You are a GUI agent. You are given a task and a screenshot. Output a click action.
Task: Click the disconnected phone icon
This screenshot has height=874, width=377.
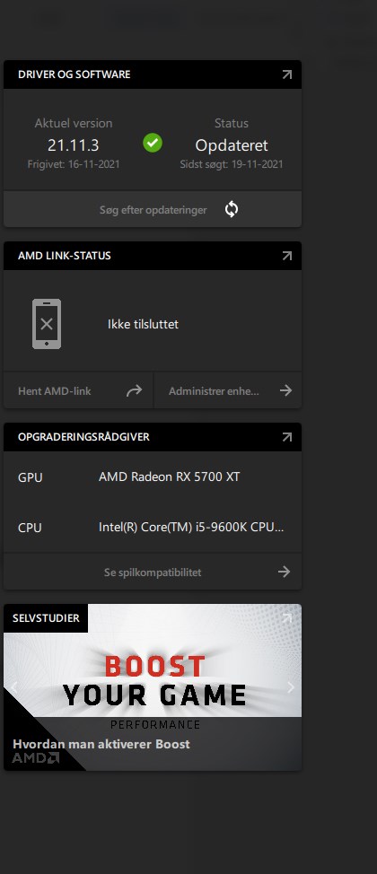pyautogui.click(x=47, y=324)
